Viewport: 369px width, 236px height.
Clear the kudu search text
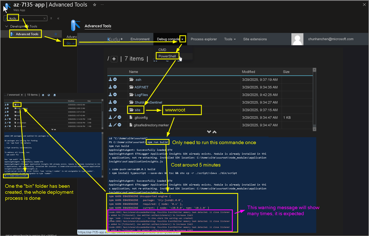coord(44,18)
